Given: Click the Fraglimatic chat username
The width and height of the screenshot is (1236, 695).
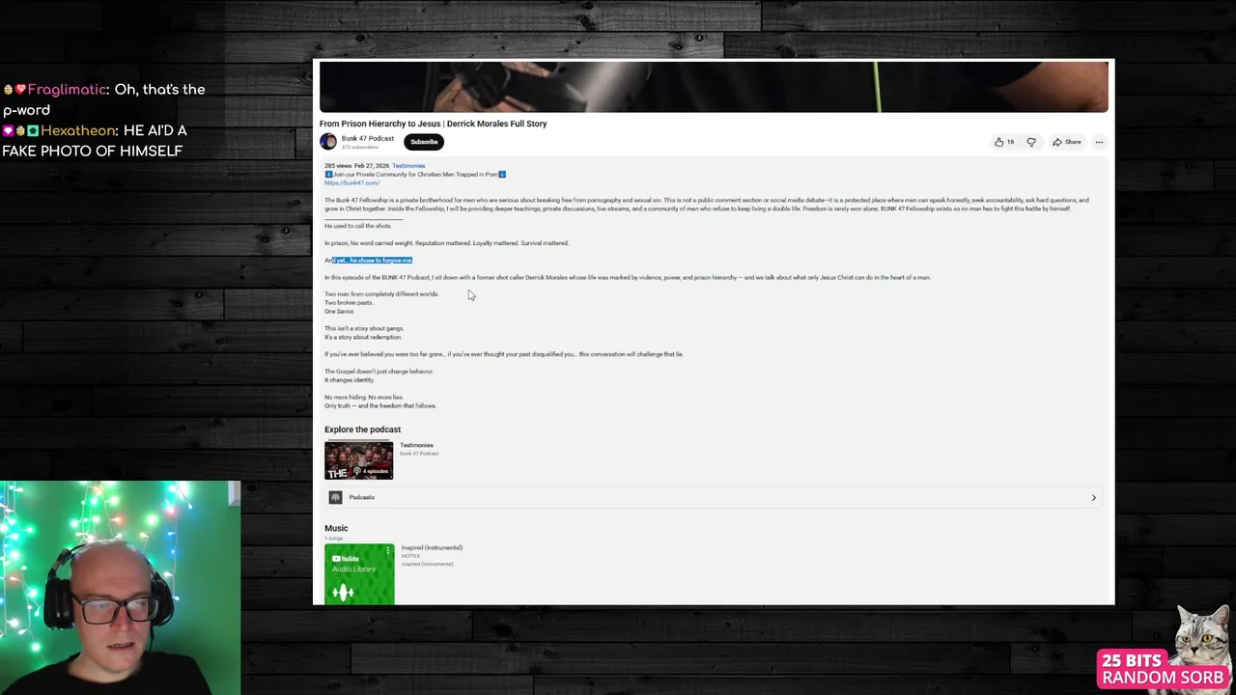Looking at the screenshot, I should coord(67,90).
